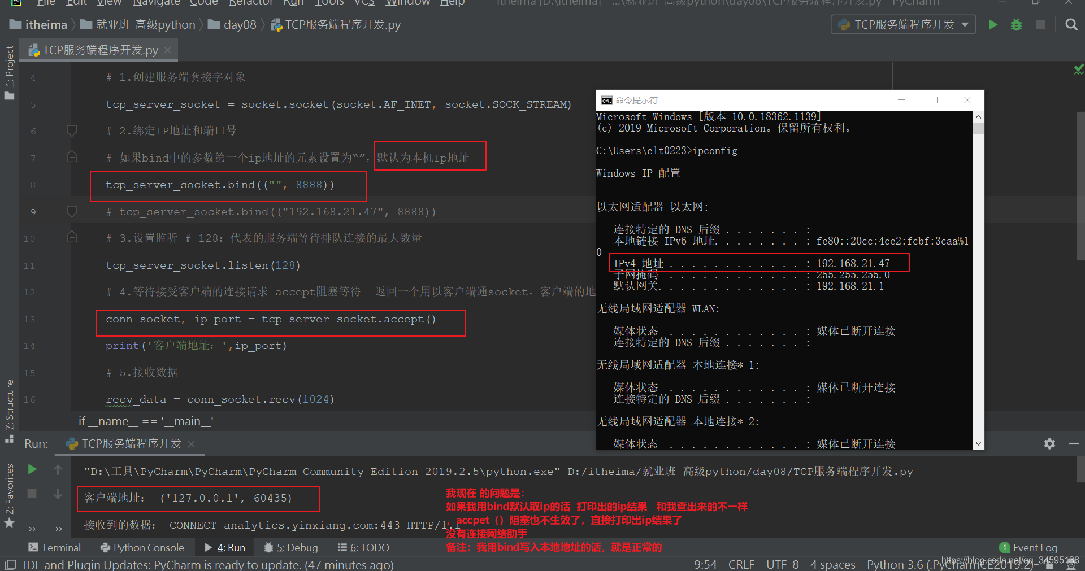Expand more run actions under the stop button
The width and height of the screenshot is (1085, 571).
tap(32, 529)
